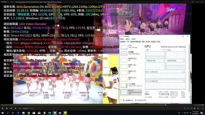
Task: Open the taskbar clock and calendar
Action: [196, 113]
